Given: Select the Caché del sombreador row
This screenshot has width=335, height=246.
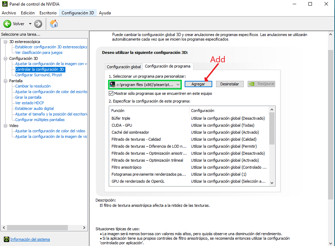Looking at the screenshot, I should [189, 132].
